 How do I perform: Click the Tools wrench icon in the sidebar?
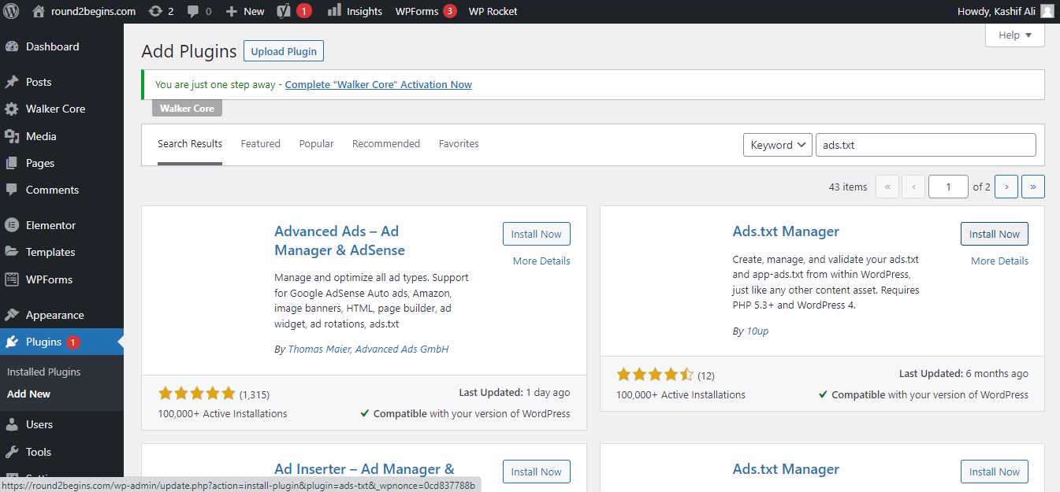pos(12,452)
